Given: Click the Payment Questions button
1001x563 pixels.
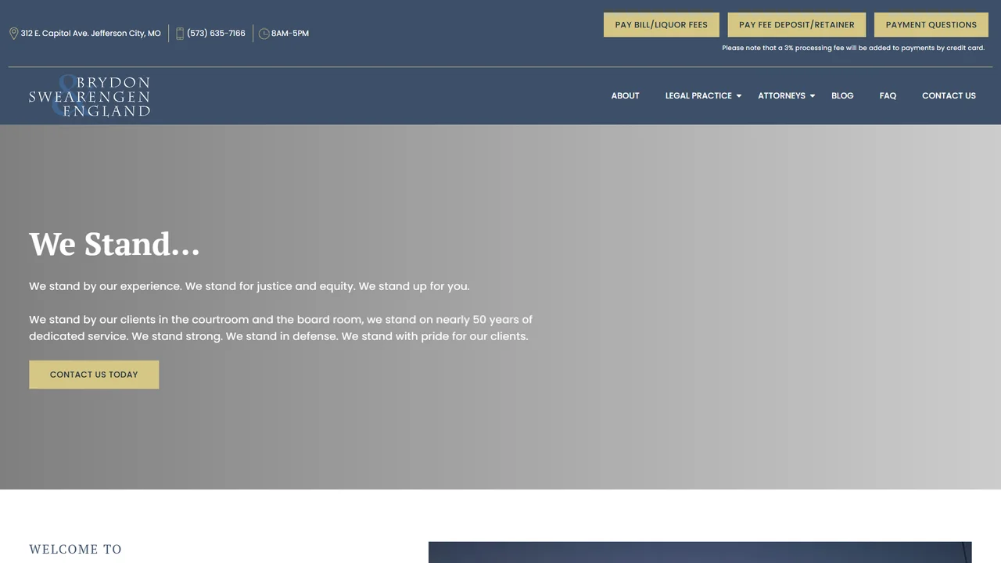Looking at the screenshot, I should (x=931, y=24).
